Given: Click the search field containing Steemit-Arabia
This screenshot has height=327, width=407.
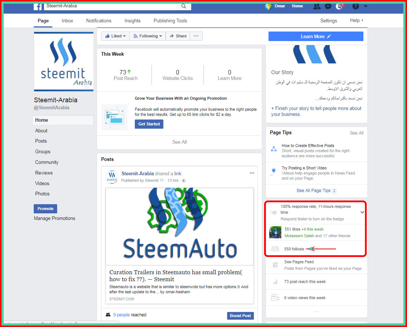Looking at the screenshot, I should click(110, 6).
